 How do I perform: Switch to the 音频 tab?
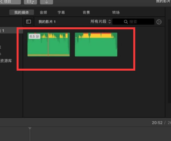point(44,13)
